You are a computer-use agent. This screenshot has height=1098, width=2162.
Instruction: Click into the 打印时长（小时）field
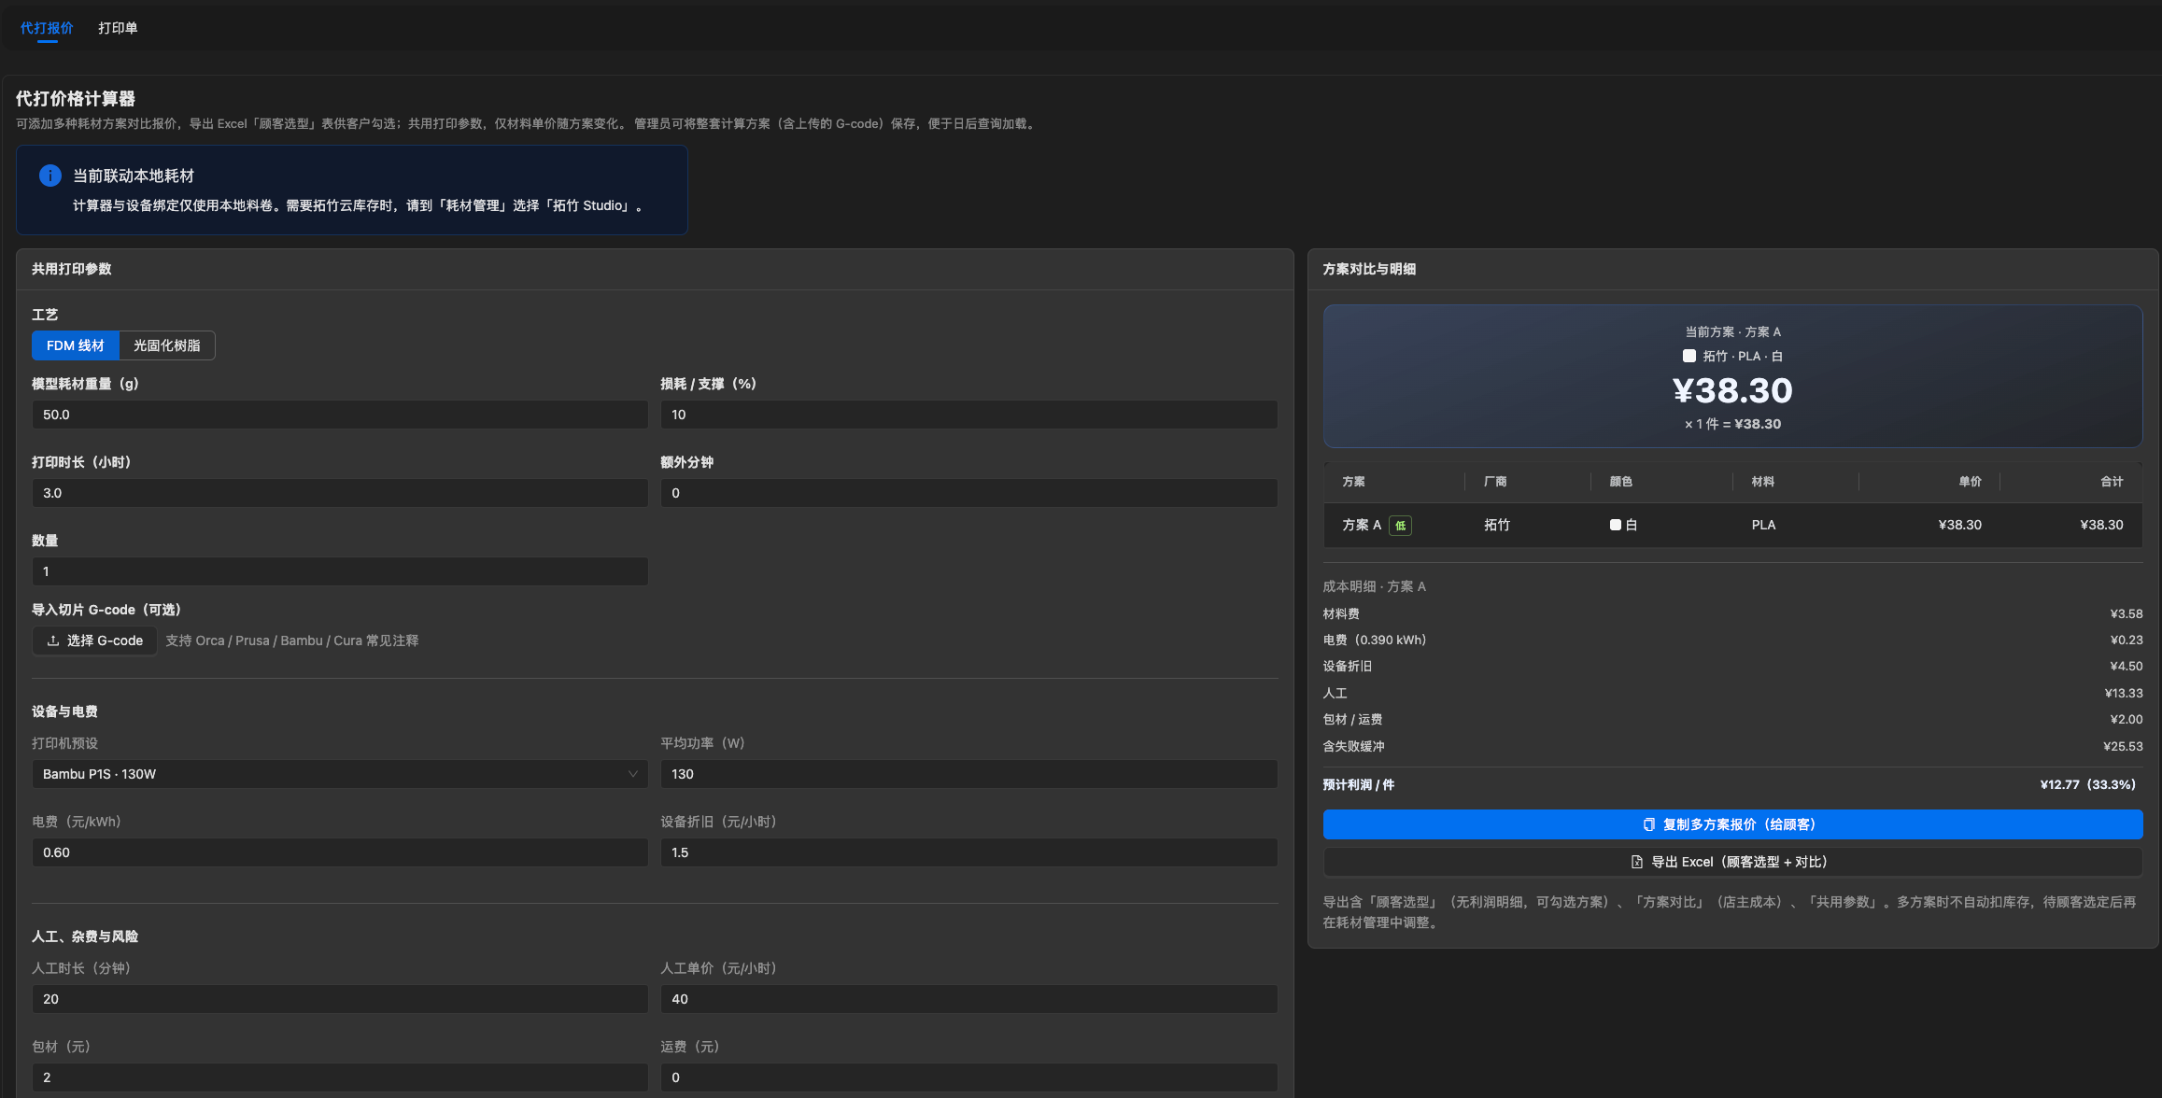click(x=340, y=493)
